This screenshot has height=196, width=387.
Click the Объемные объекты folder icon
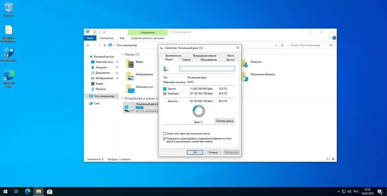click(245, 77)
